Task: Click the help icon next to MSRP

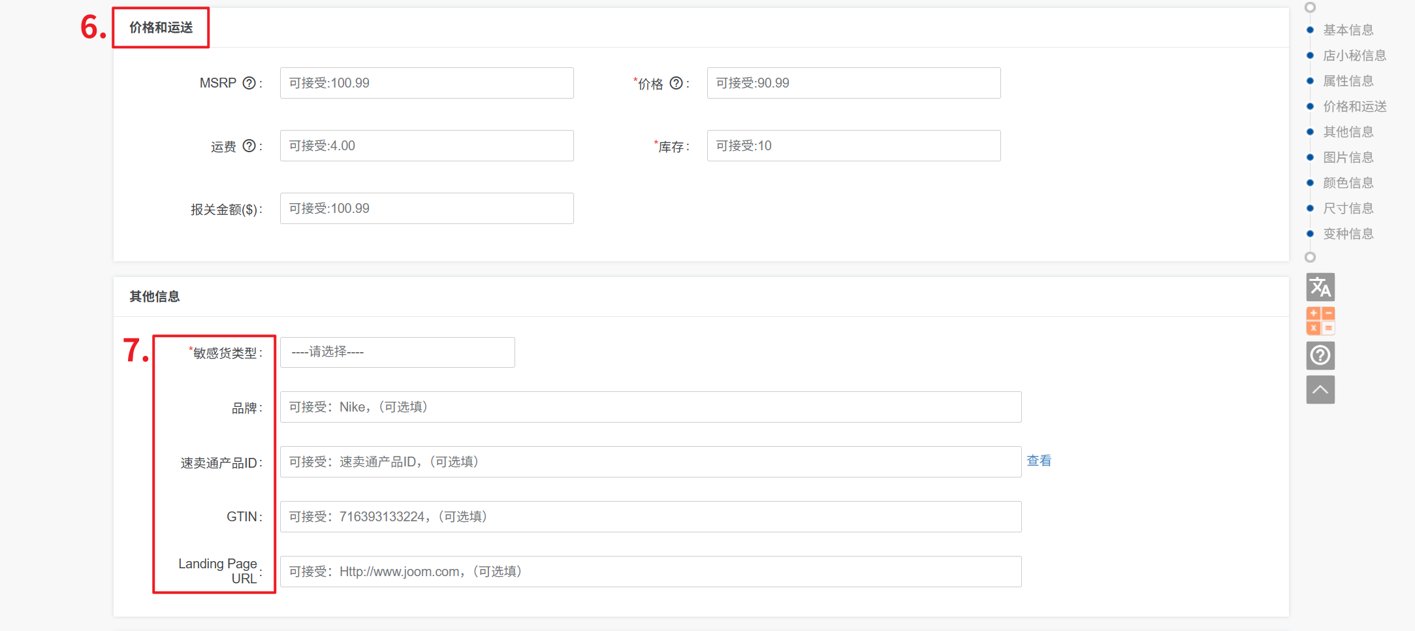Action: pos(249,83)
